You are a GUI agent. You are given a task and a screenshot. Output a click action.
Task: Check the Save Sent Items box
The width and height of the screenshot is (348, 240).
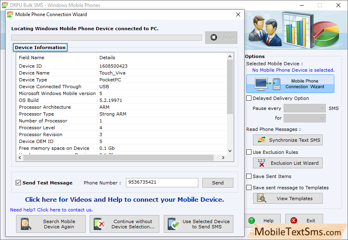click(x=249, y=176)
